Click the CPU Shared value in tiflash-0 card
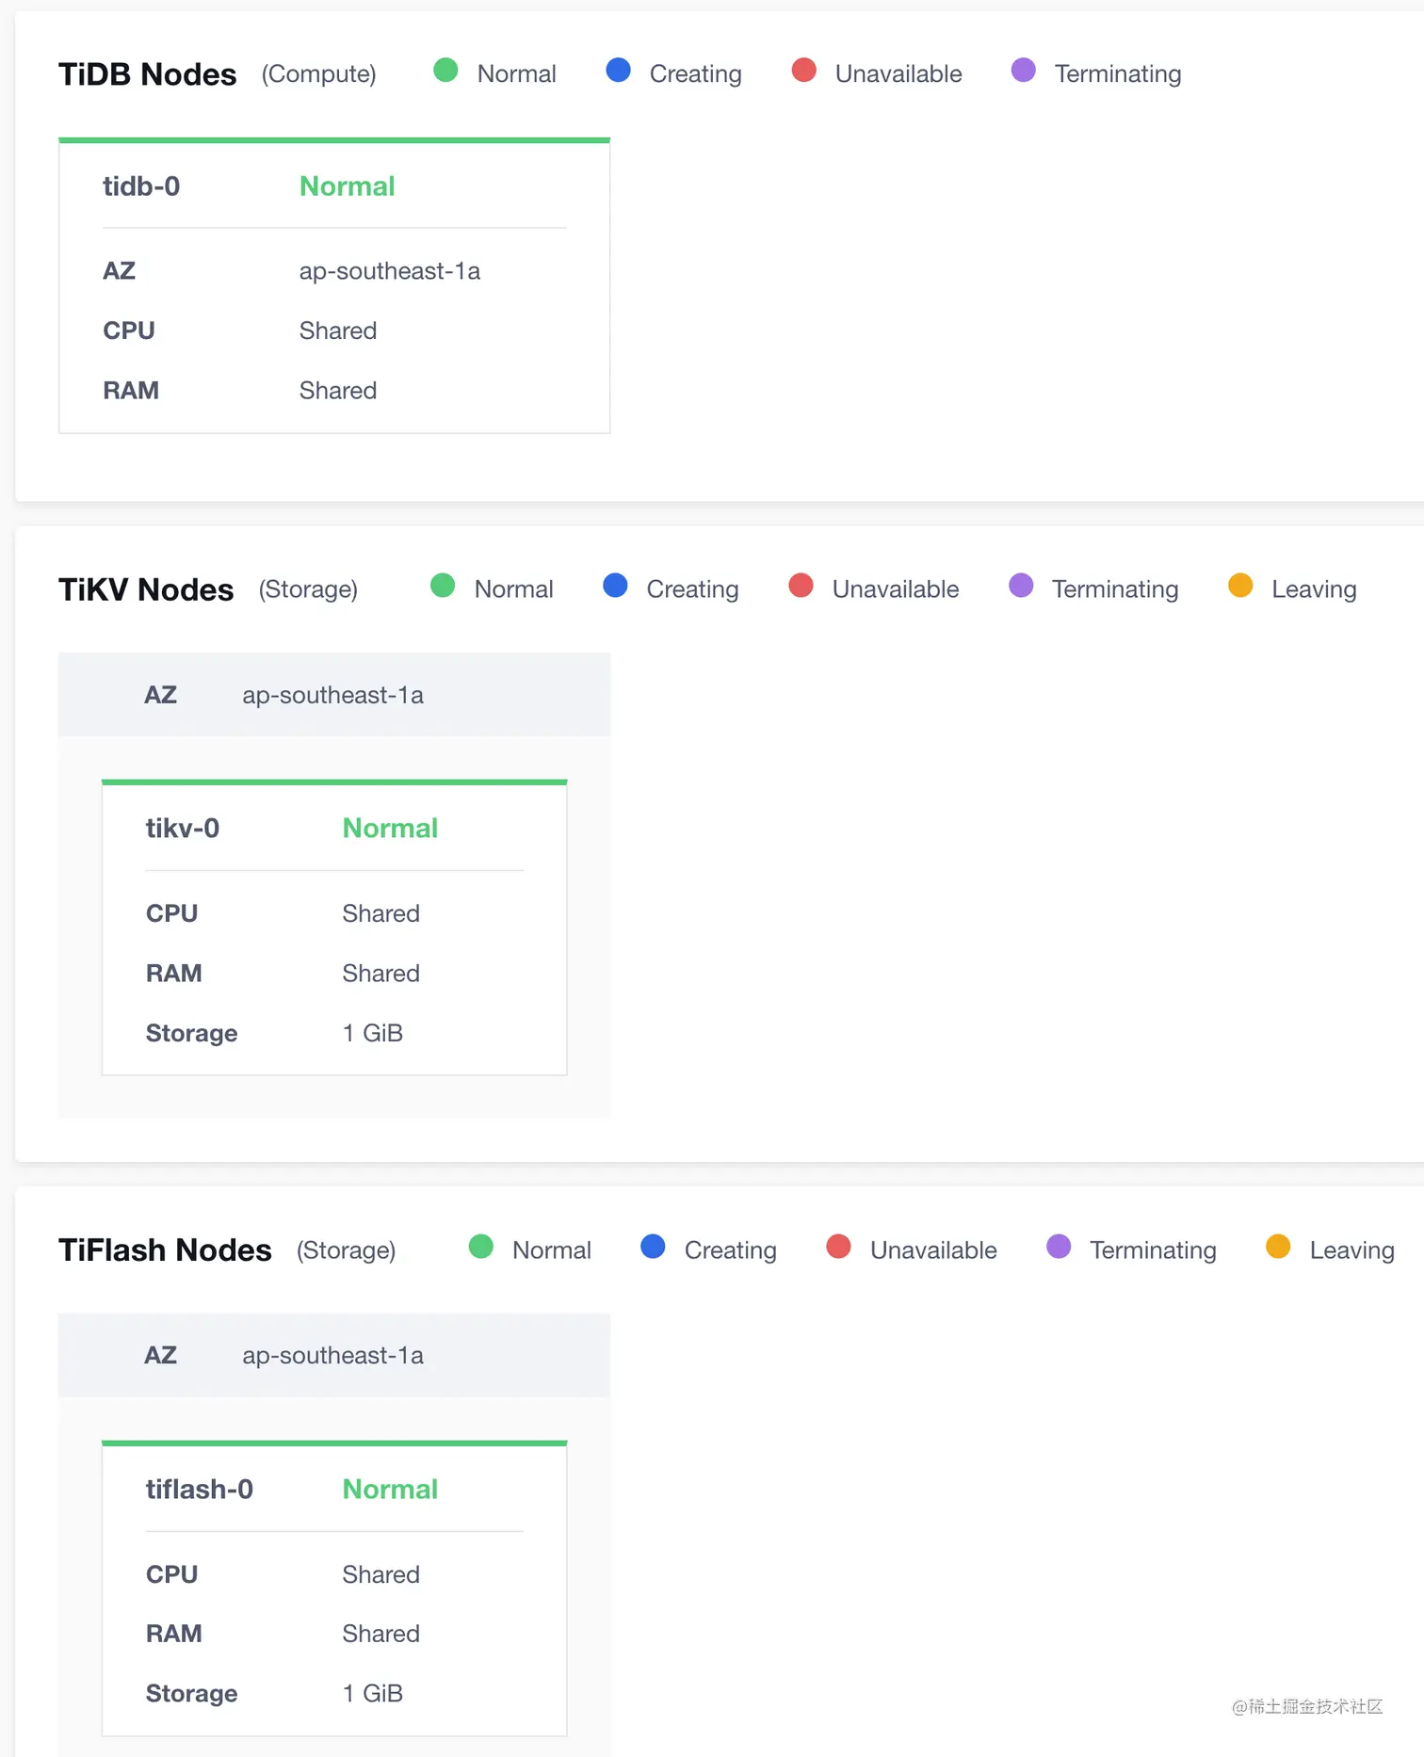 [x=381, y=1574]
